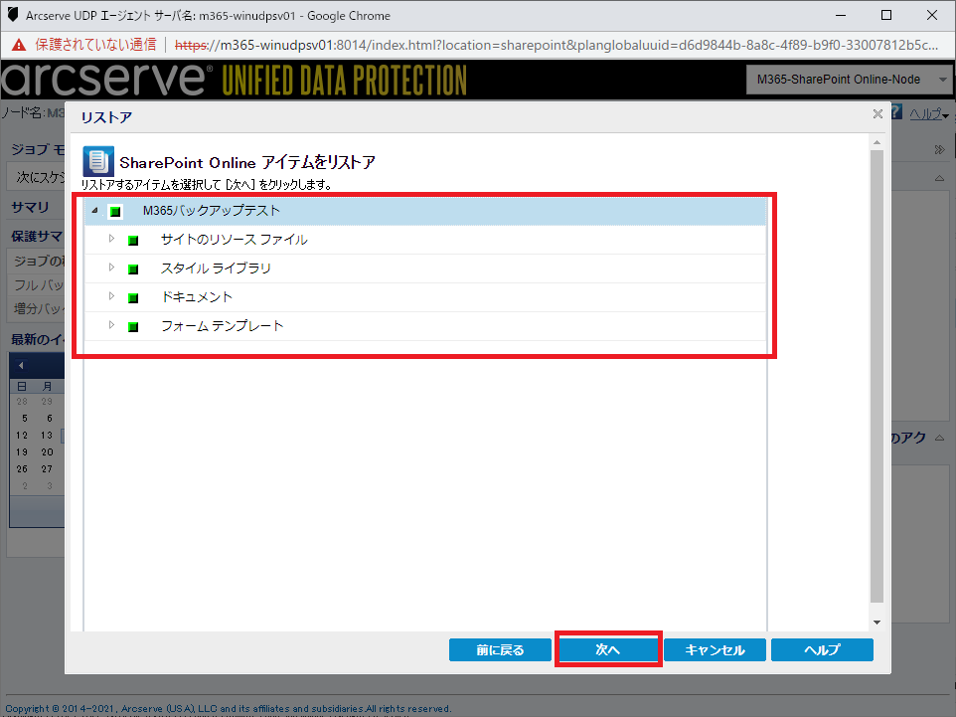Expand the スタイル ライブラリ node
Image resolution: width=956 pixels, height=717 pixels.
pyautogui.click(x=111, y=268)
